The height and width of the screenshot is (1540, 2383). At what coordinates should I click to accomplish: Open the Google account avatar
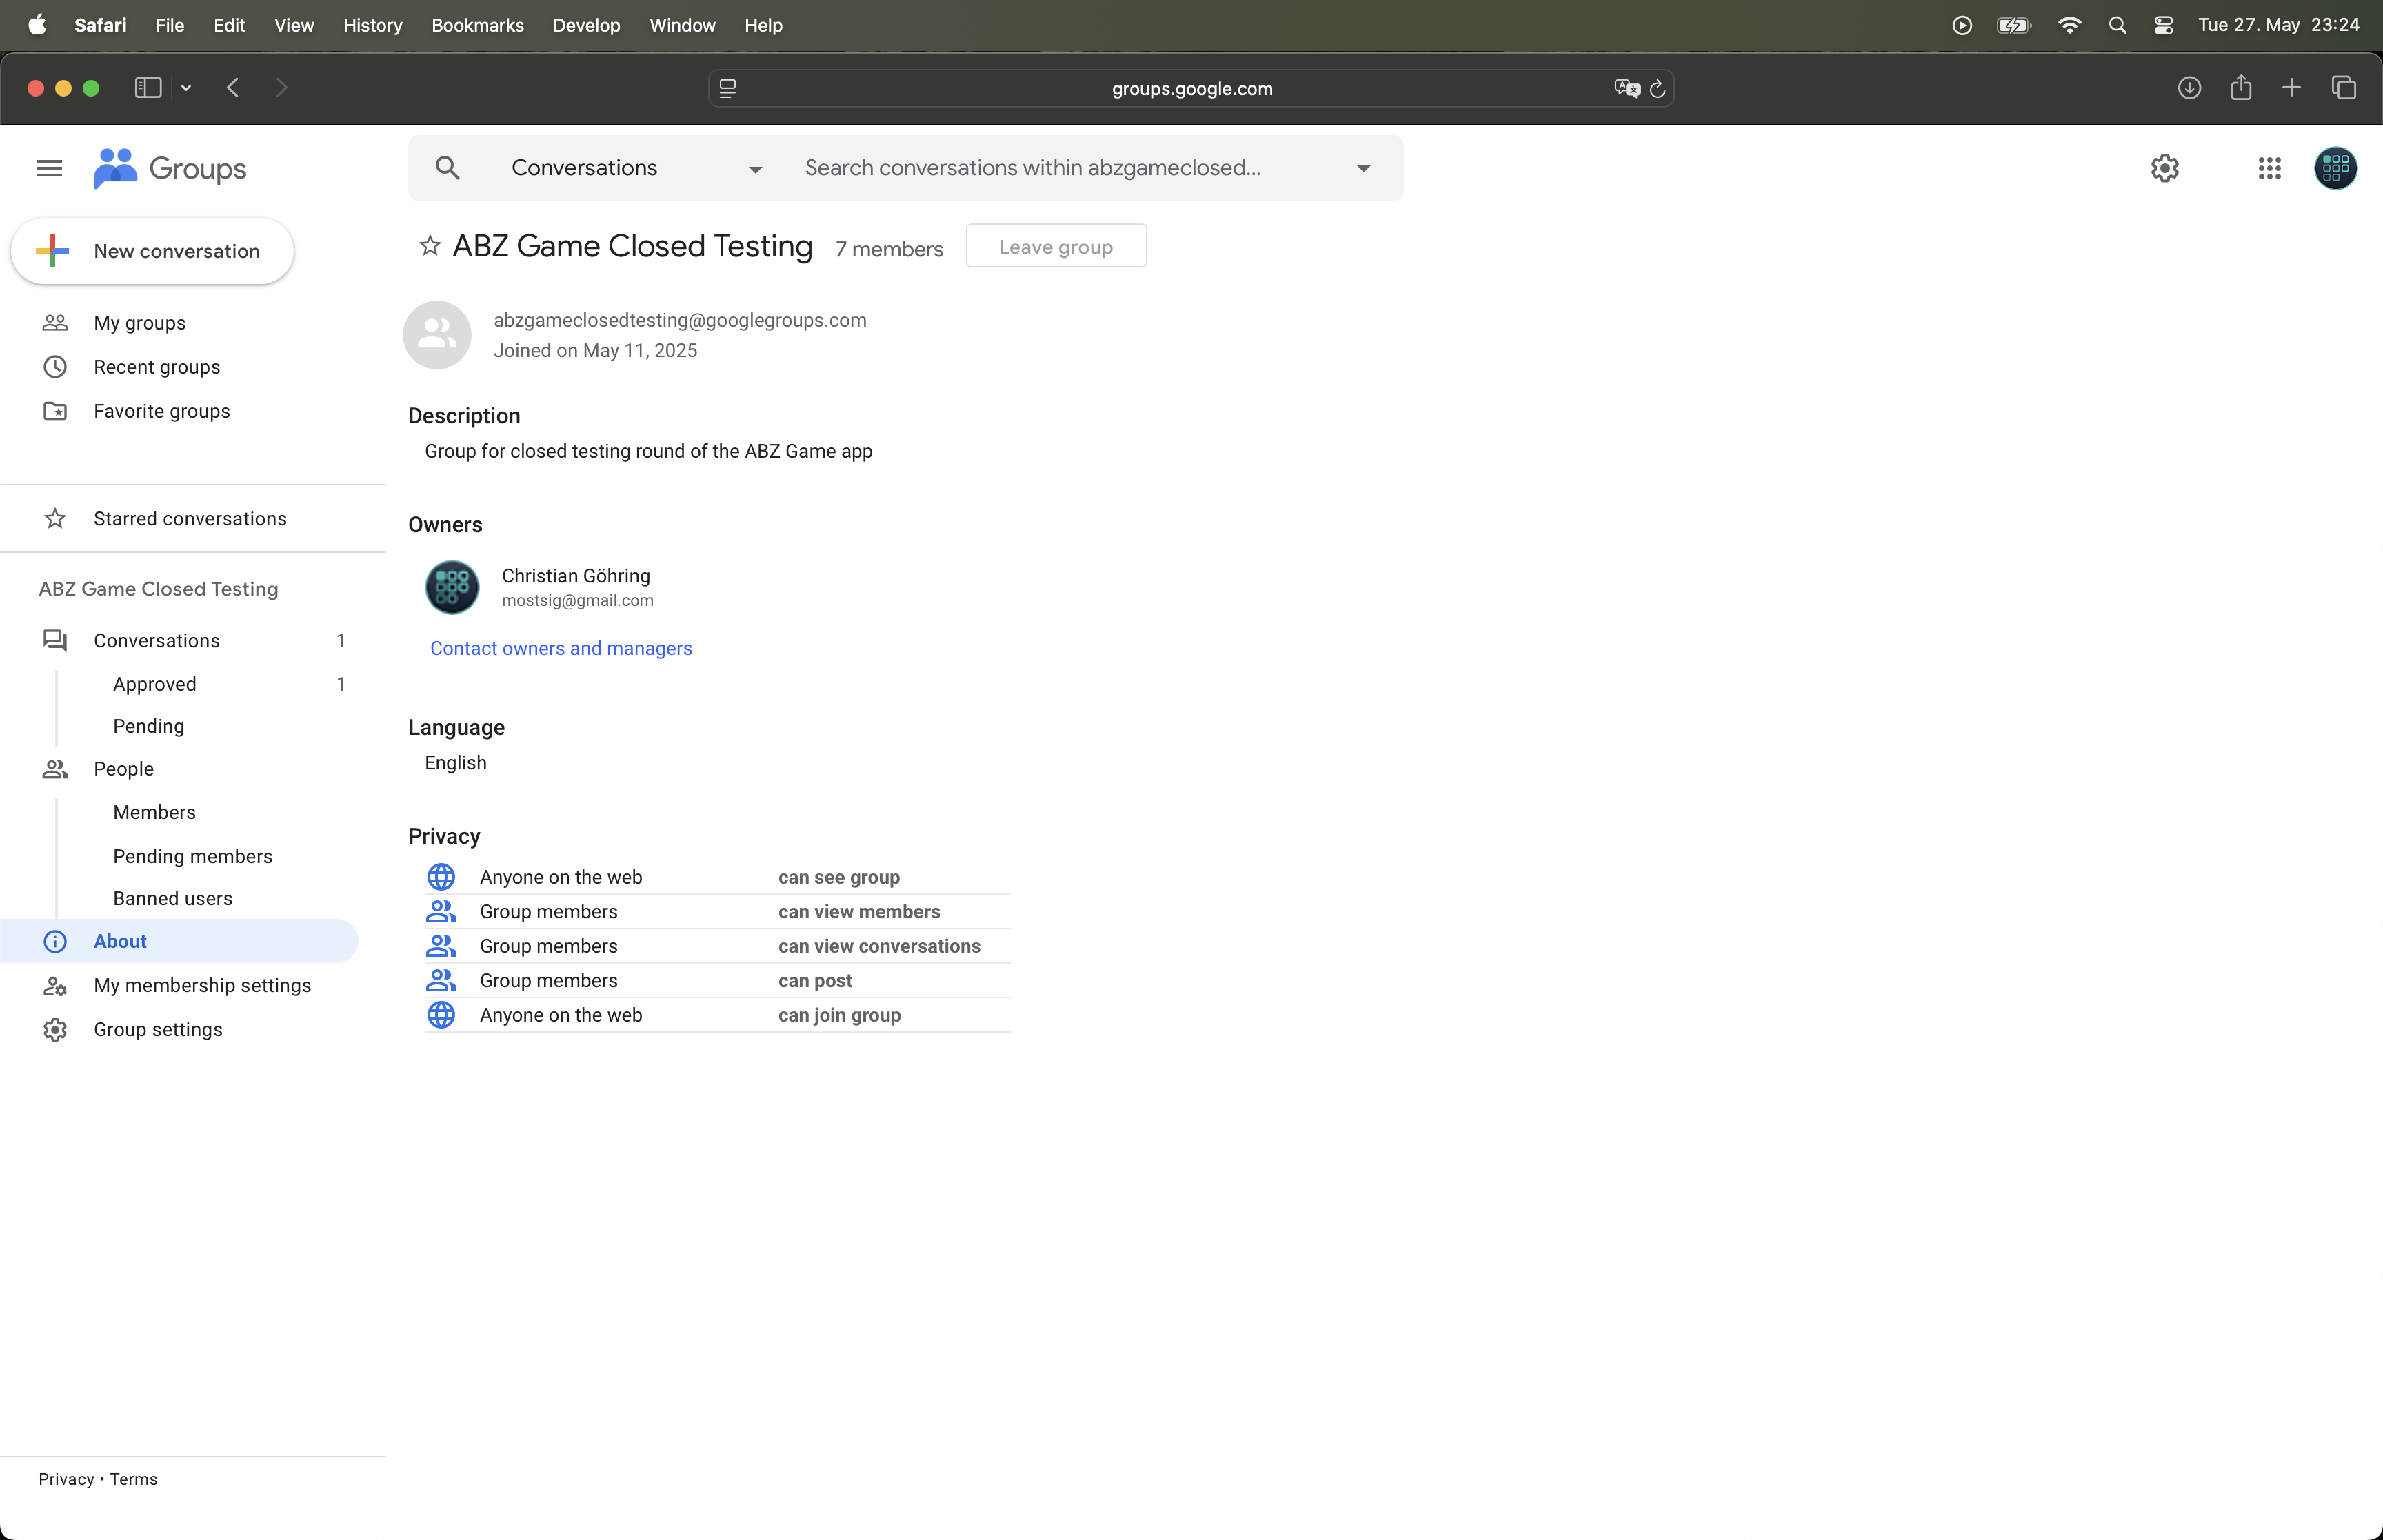tap(2335, 168)
